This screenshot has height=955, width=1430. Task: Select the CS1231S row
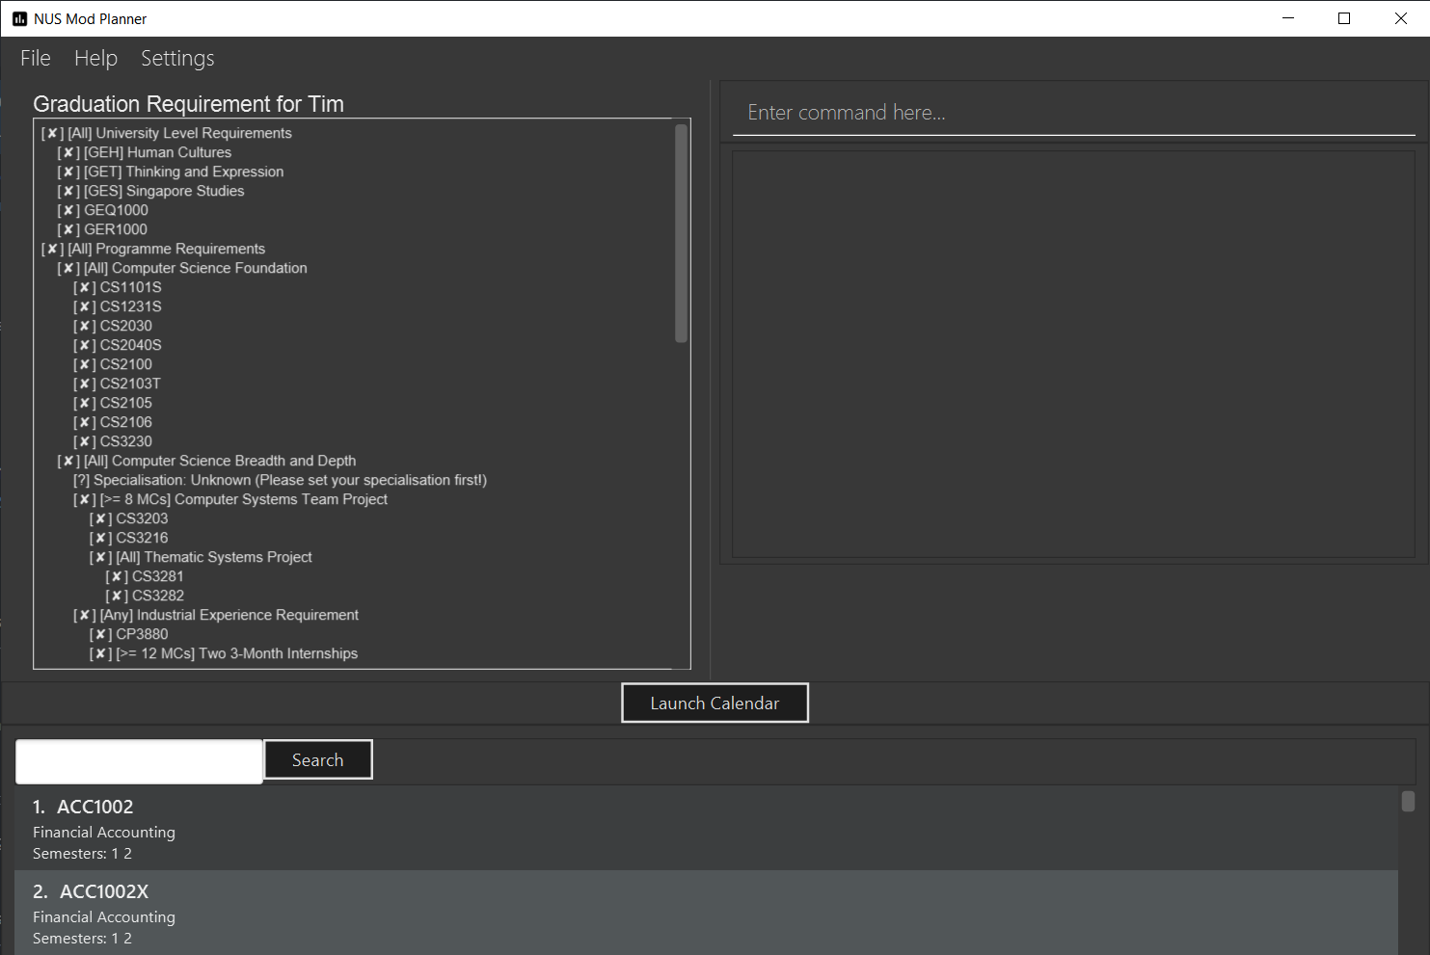118,306
